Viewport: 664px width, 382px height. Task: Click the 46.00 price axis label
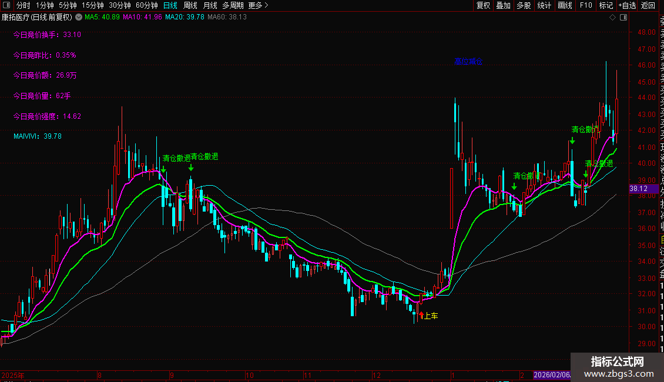click(x=646, y=65)
